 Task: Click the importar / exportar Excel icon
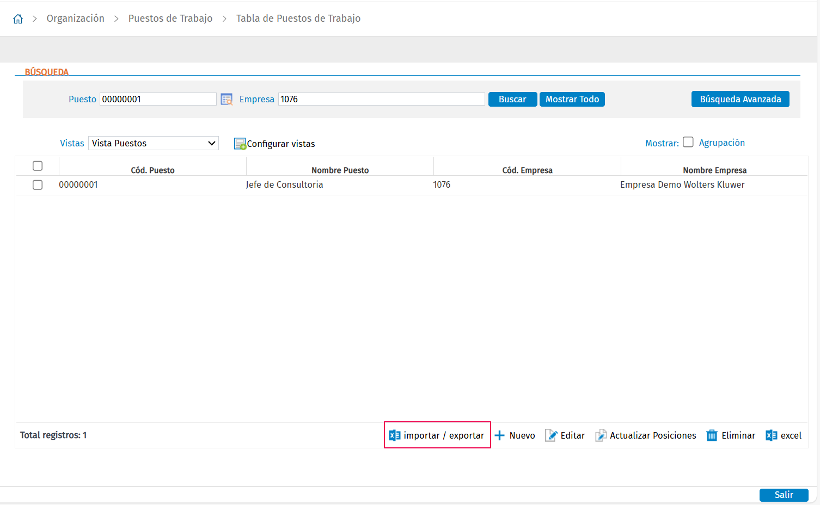click(x=395, y=435)
